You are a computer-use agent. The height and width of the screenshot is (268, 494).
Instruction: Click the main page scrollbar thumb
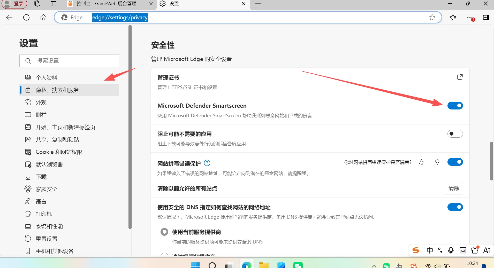(491, 161)
